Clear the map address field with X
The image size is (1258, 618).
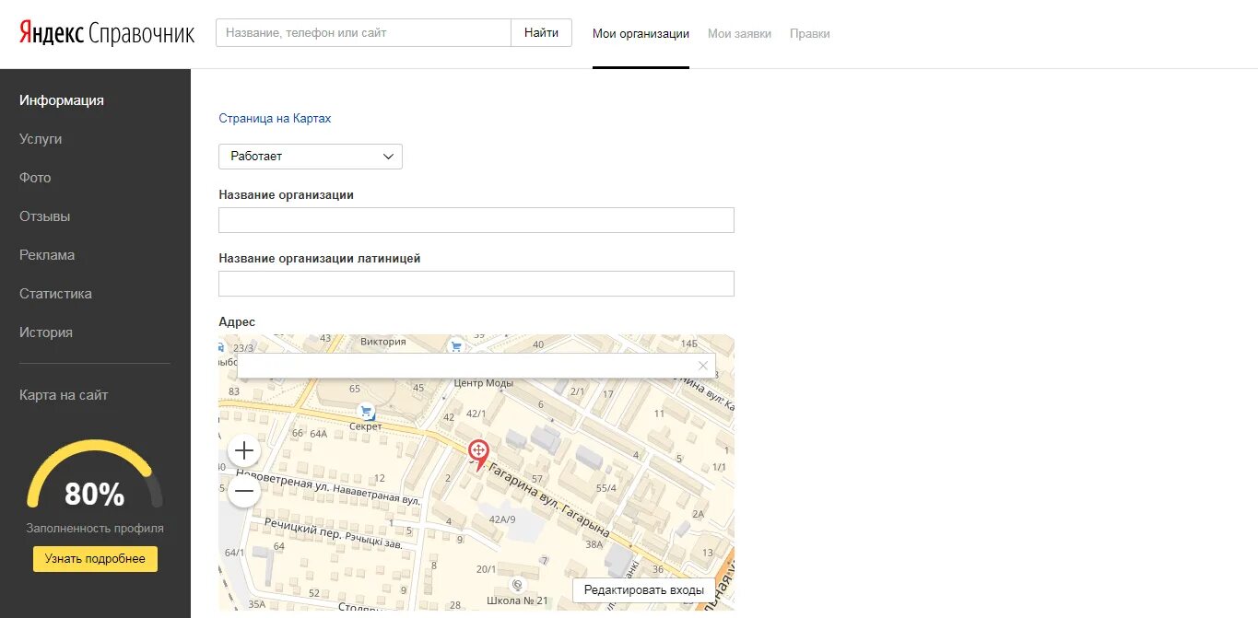click(703, 366)
